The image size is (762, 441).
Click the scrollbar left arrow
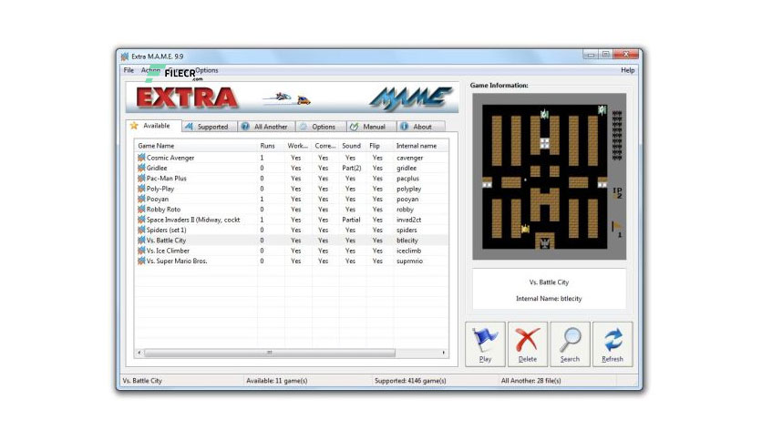point(139,353)
